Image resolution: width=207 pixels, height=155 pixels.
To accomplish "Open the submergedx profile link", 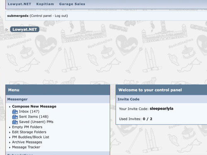I will point(18,16).
